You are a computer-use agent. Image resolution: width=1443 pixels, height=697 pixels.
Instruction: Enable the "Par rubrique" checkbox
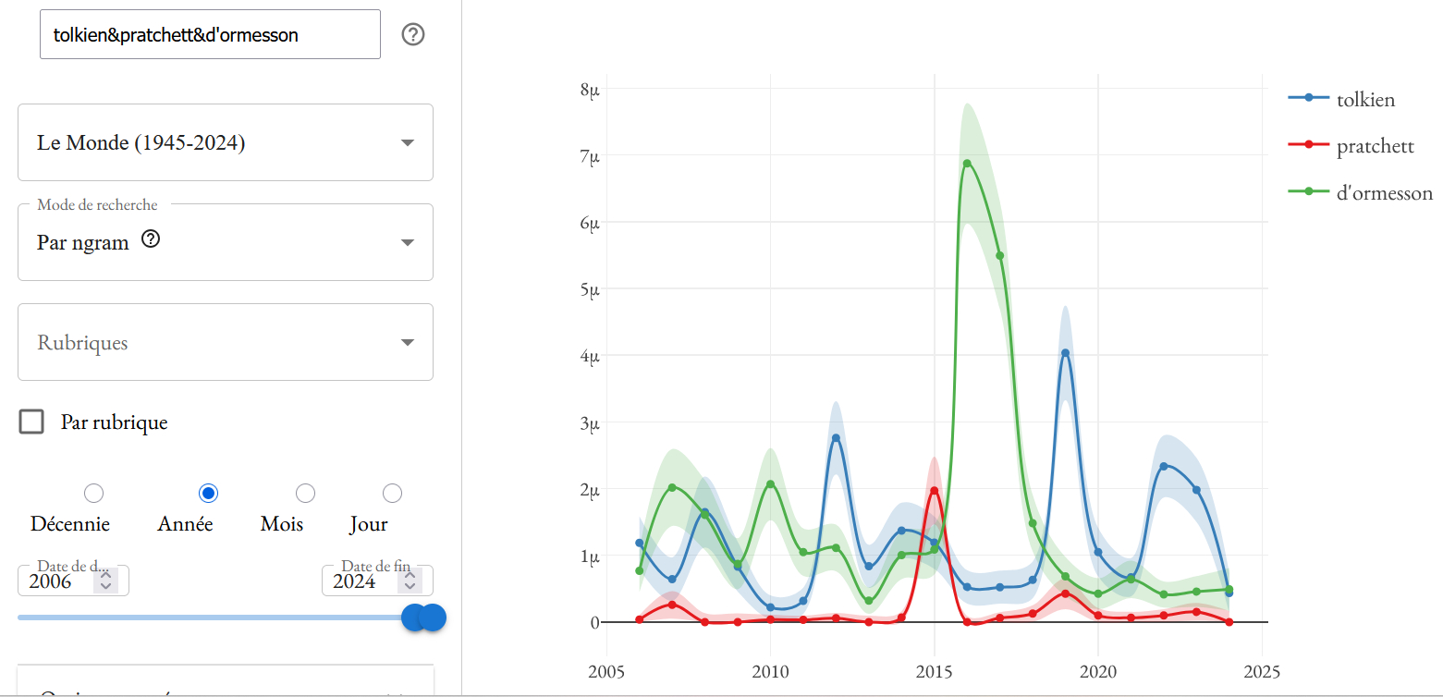[32, 422]
